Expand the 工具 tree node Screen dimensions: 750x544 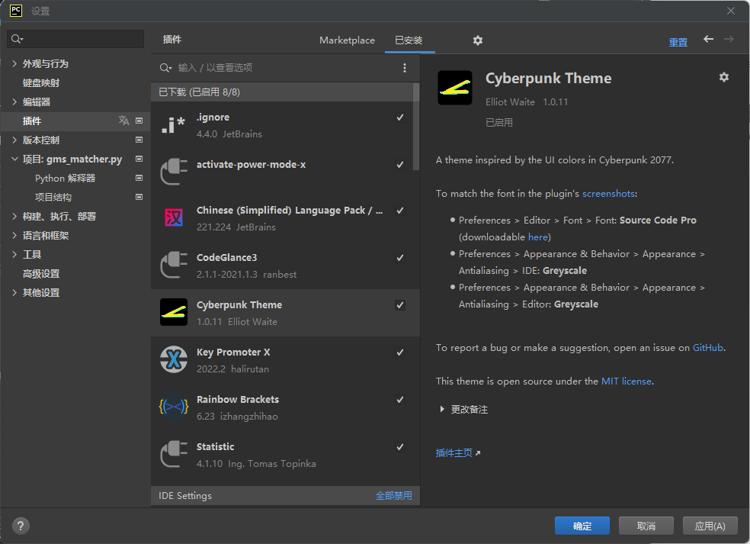tap(14, 254)
